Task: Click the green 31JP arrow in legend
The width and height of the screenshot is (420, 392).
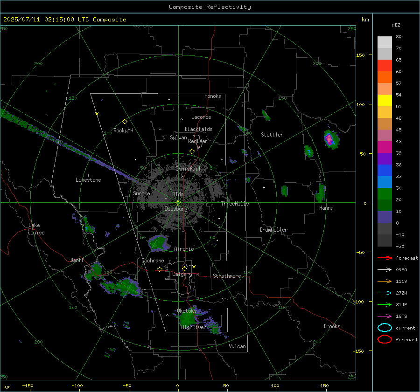Action: pos(385,304)
